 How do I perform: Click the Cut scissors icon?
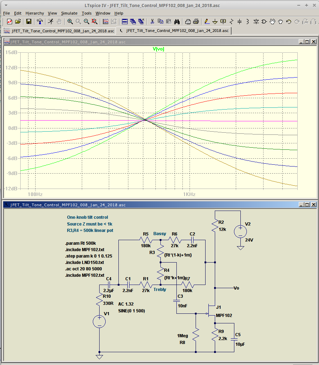coord(152,22)
